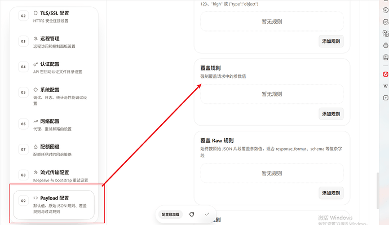The image size is (389, 225).
Task: Click the example text with {"type":"object"}
Action: click(229, 4)
